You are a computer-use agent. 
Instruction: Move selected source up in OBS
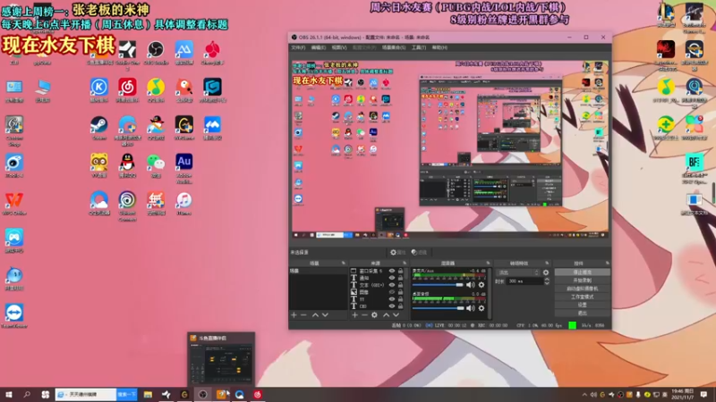pyautogui.click(x=387, y=315)
